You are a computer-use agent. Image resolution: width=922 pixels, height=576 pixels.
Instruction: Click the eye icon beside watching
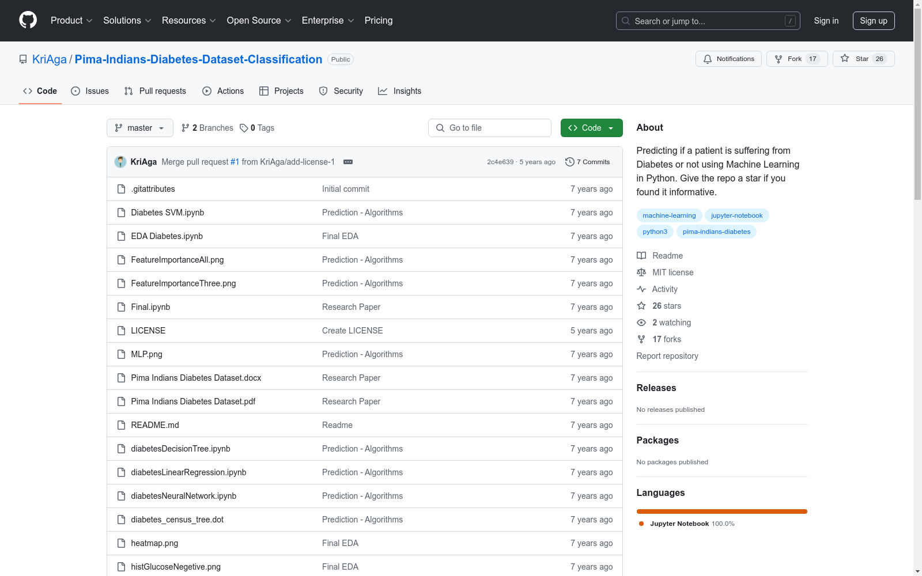click(x=641, y=323)
